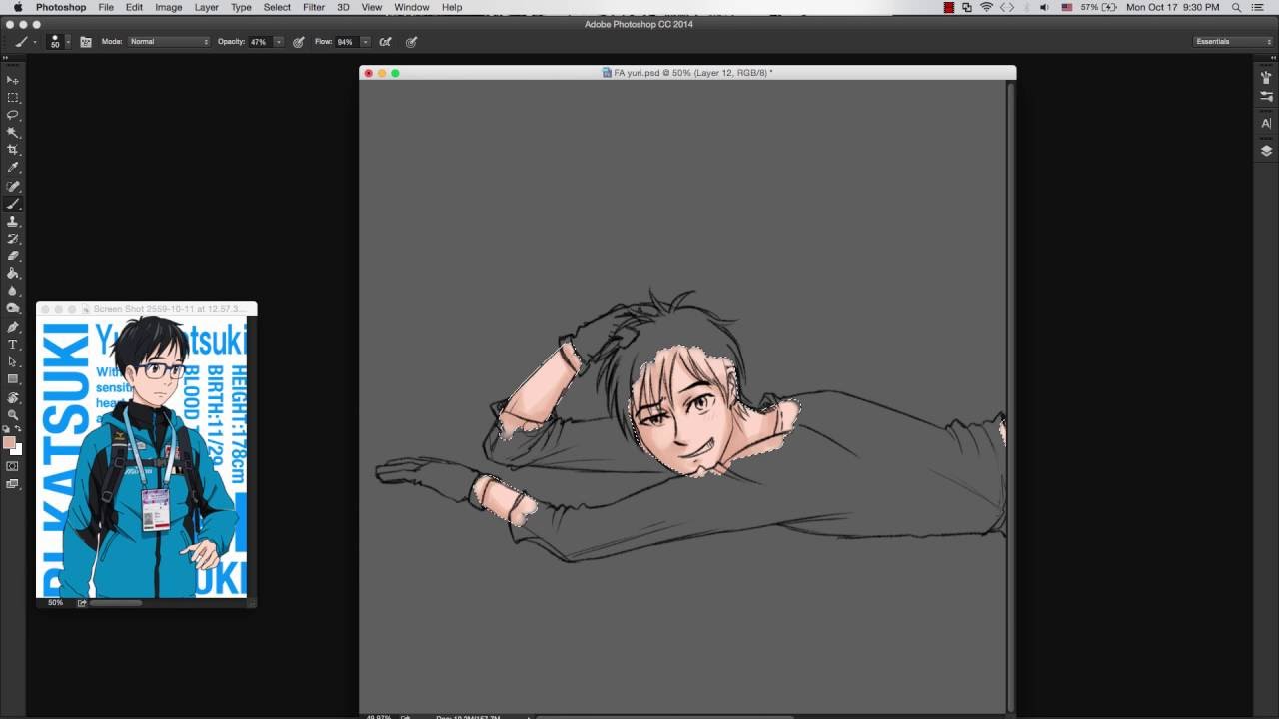1279x719 pixels.
Task: Select the Zoom tool
Action: 13,414
